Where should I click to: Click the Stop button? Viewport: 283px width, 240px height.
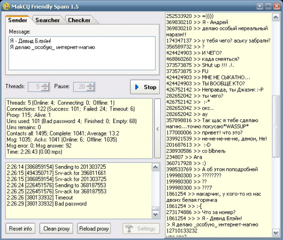point(145,87)
